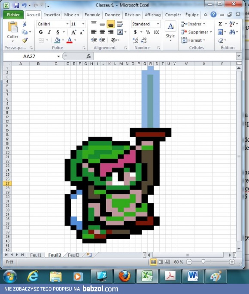This screenshot has height=294, width=249.
Task: Click the Coller paste icon
Action: (x=12, y=27)
